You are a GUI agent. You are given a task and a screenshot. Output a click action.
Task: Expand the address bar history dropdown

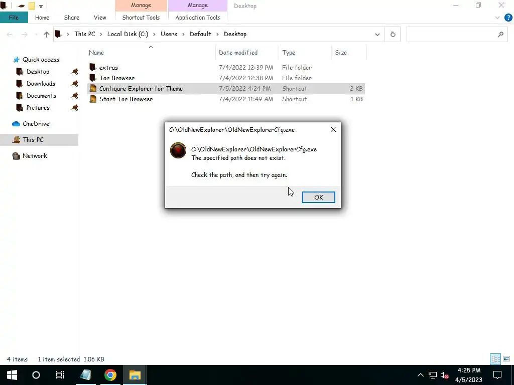[377, 34]
